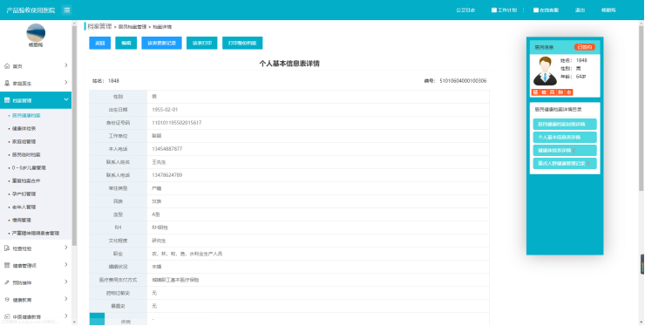The width and height of the screenshot is (645, 326).
Task: Open 严重精神障碍患者管理 submenu item
Action: 36,234
